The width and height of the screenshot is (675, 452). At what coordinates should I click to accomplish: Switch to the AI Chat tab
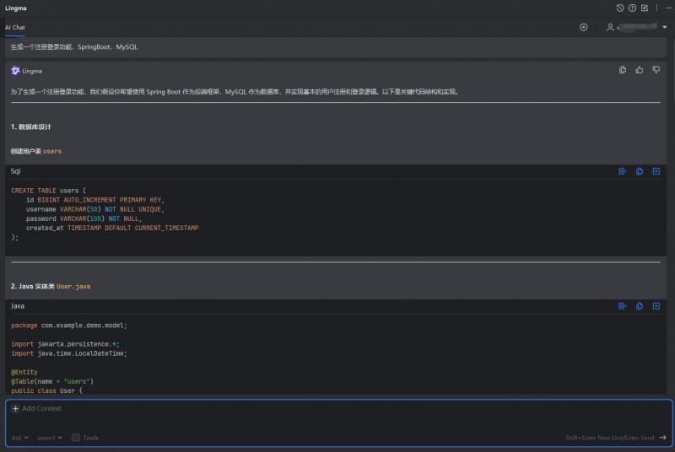[x=15, y=27]
